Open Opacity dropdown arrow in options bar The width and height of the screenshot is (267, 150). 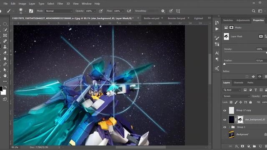(x=95, y=11)
